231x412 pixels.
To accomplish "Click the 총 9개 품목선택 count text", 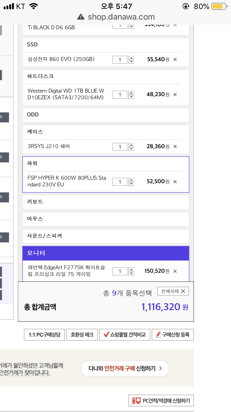I will click(128, 293).
